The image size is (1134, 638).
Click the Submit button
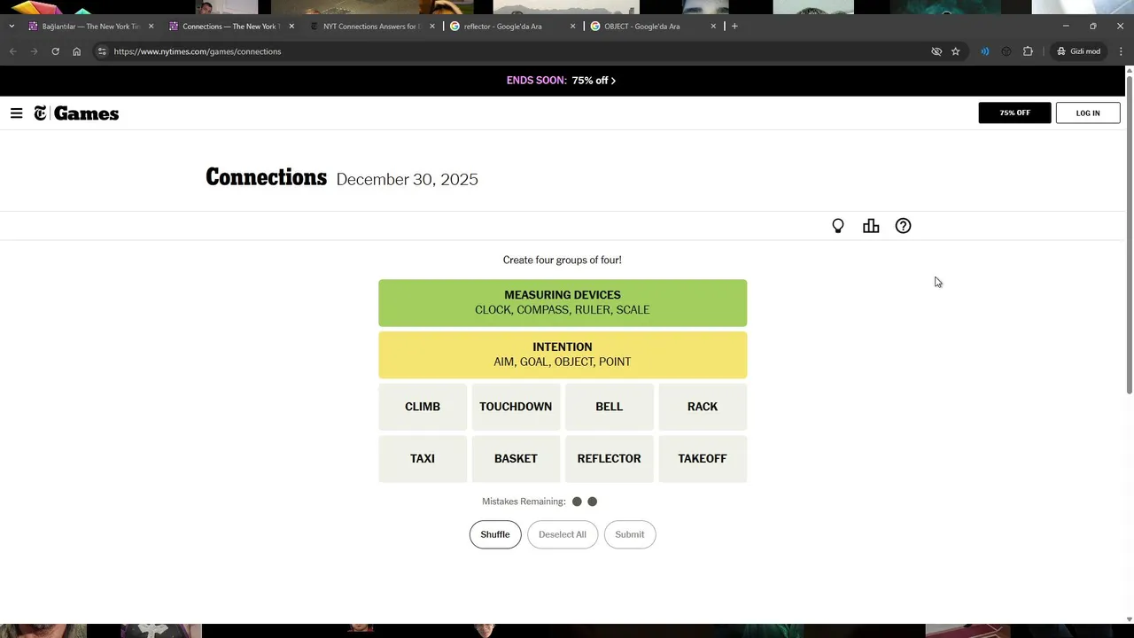[x=630, y=534]
